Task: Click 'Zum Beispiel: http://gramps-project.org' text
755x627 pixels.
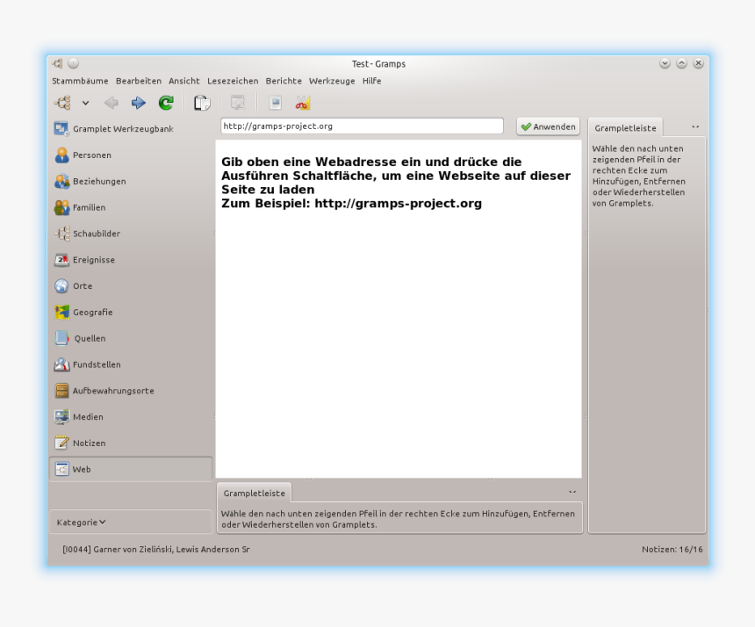Action: pyautogui.click(x=351, y=203)
